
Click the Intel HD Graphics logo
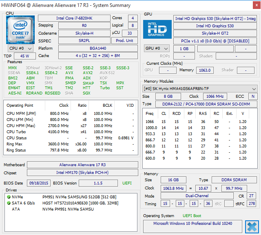[157, 29]
